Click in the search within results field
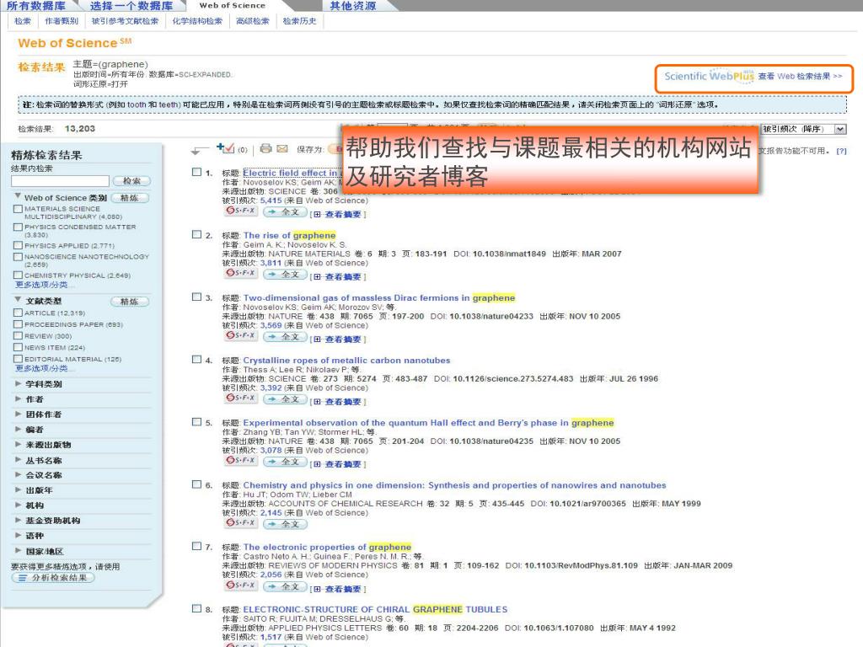The height and width of the screenshot is (647, 863). [x=60, y=181]
